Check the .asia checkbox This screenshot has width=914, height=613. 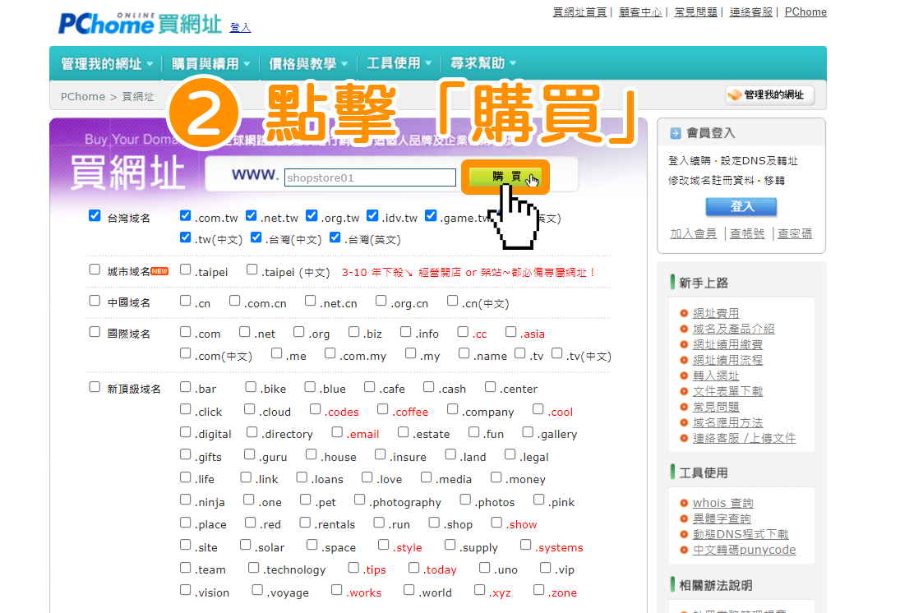pos(510,331)
